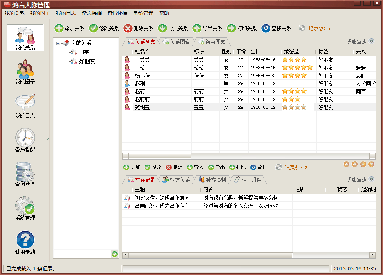Collapse the 我的关系 tree node
Viewport: 383px width, 275px height.
59,43
